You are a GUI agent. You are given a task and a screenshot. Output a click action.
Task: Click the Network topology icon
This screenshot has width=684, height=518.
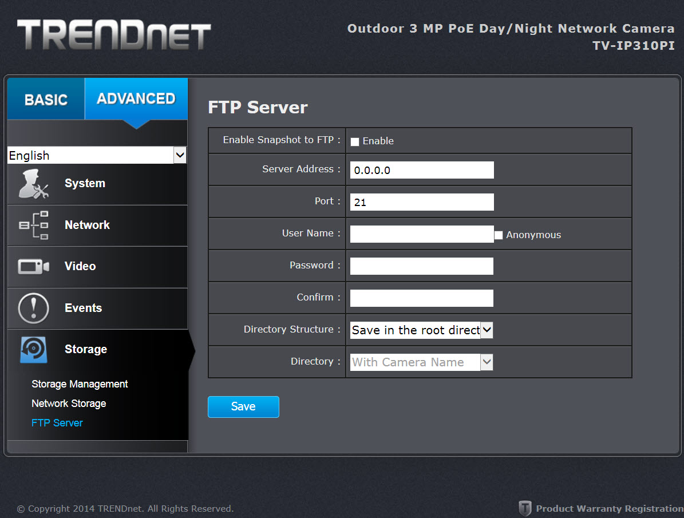point(34,225)
